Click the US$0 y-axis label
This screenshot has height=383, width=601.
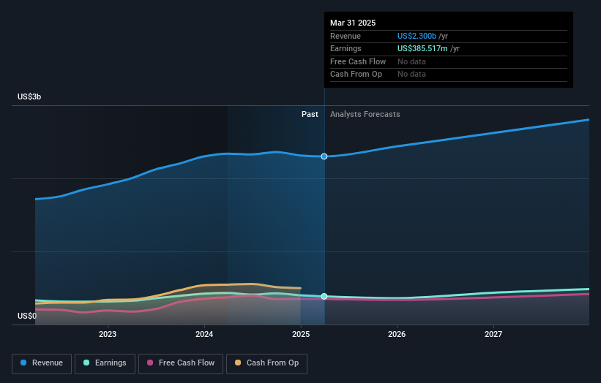(x=27, y=316)
